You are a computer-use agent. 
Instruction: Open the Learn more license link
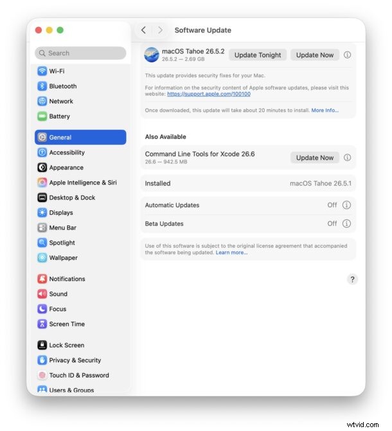pos(232,253)
